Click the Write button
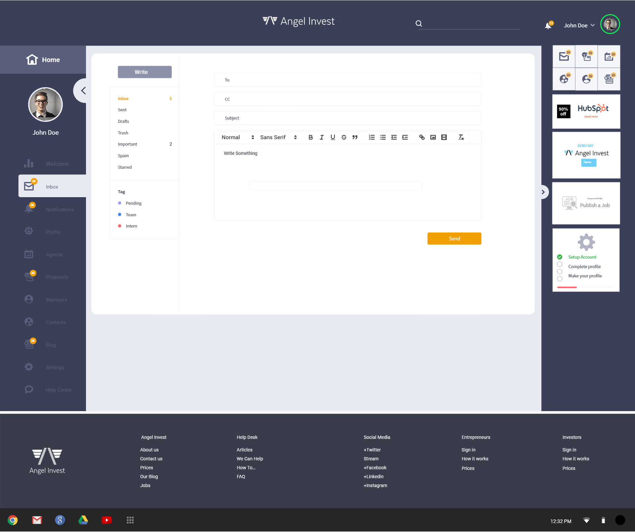This screenshot has width=635, height=532. tap(145, 72)
